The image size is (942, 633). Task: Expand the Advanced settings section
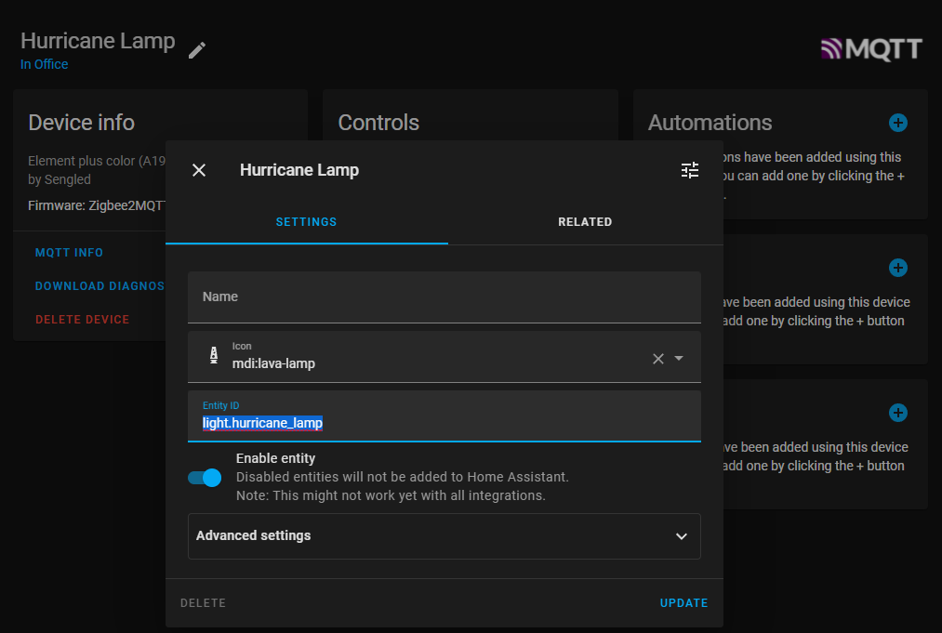click(444, 536)
